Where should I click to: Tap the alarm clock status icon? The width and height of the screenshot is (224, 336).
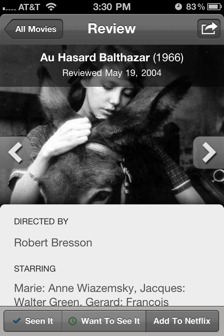click(x=178, y=7)
